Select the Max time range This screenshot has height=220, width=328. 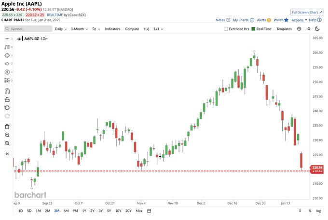[x=139, y=211]
